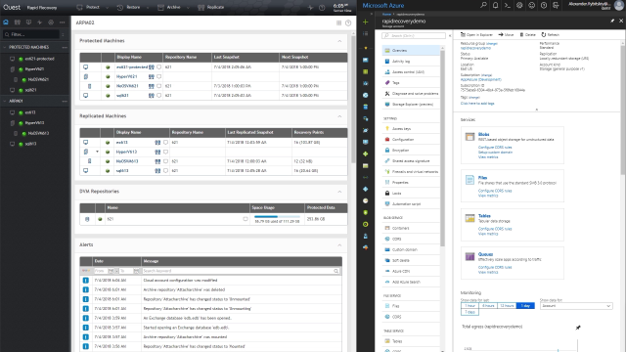
Task: Open Azure search magnifier icon in top bar
Action: point(483,5)
